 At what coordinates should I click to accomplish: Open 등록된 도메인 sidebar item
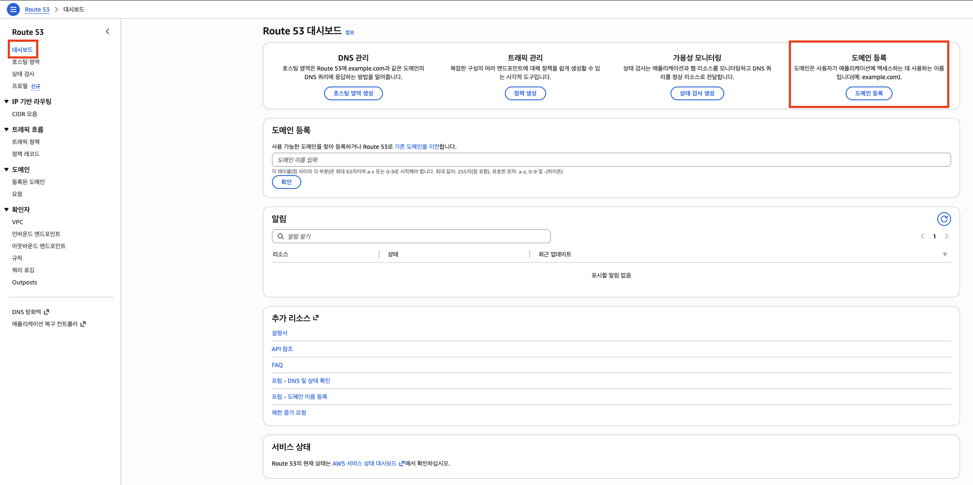[28, 182]
